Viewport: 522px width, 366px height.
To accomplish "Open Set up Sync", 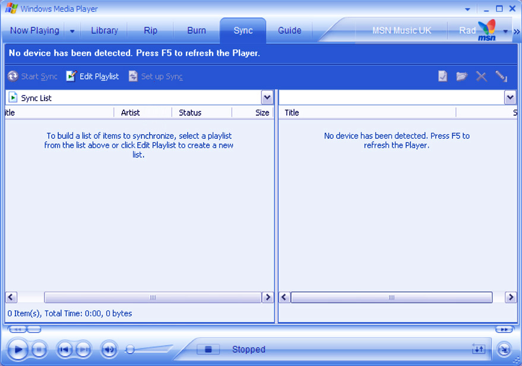I will coord(156,77).
